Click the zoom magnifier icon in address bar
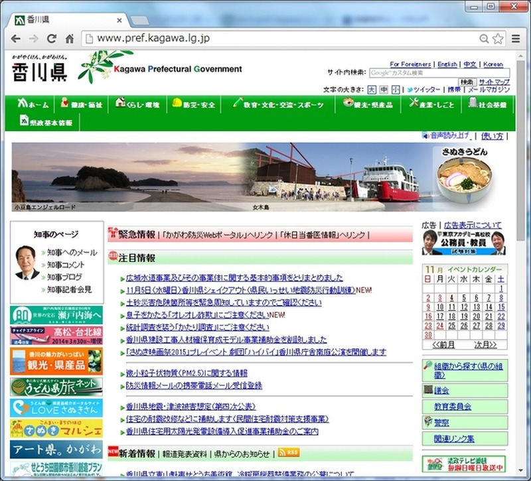 pos(485,38)
